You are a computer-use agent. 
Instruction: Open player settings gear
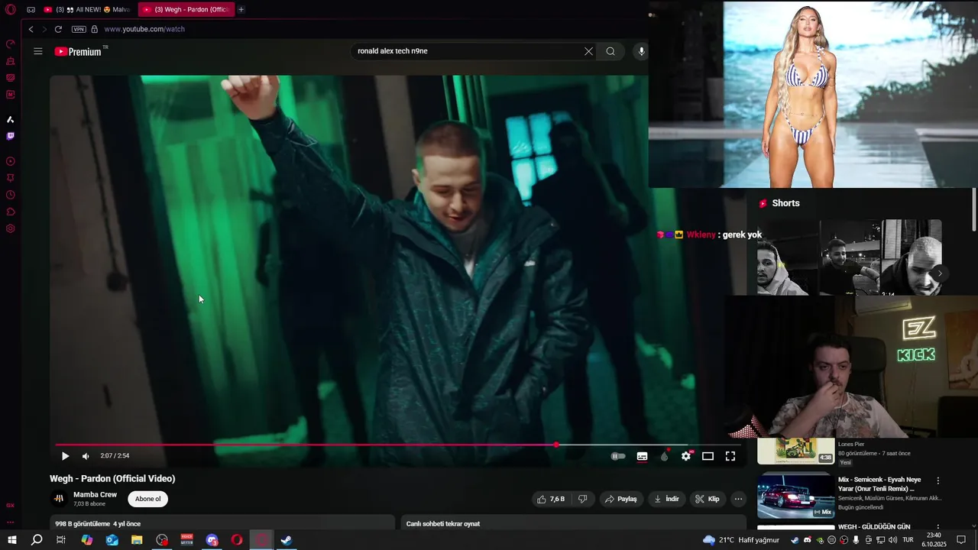pyautogui.click(x=686, y=456)
